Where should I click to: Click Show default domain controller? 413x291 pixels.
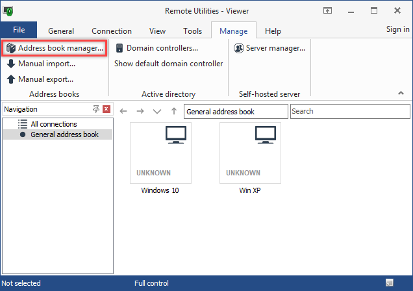click(x=169, y=64)
